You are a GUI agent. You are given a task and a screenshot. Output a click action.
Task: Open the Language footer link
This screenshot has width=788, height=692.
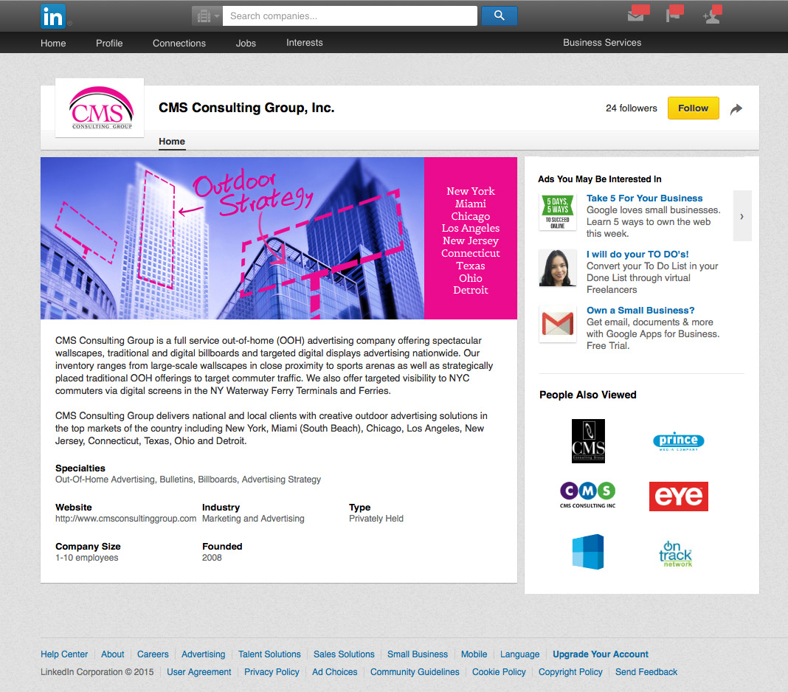click(519, 654)
